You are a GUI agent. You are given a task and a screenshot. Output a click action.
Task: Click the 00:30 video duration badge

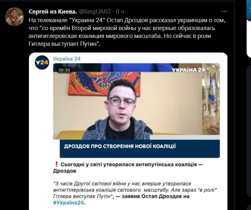[x=64, y=70]
